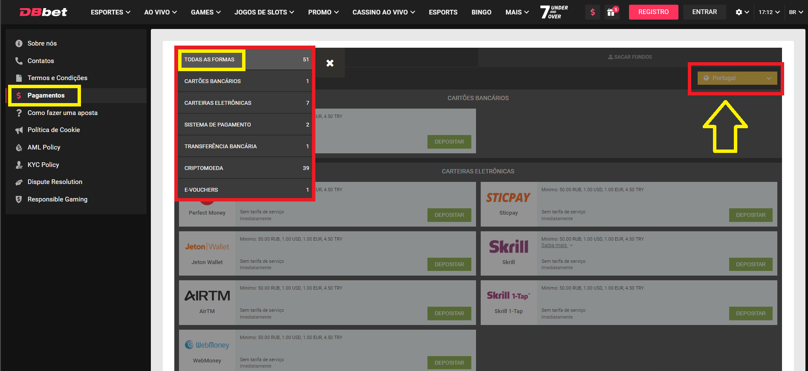Open Sobre nós page link
Viewport: 808px width, 371px height.
[42, 43]
